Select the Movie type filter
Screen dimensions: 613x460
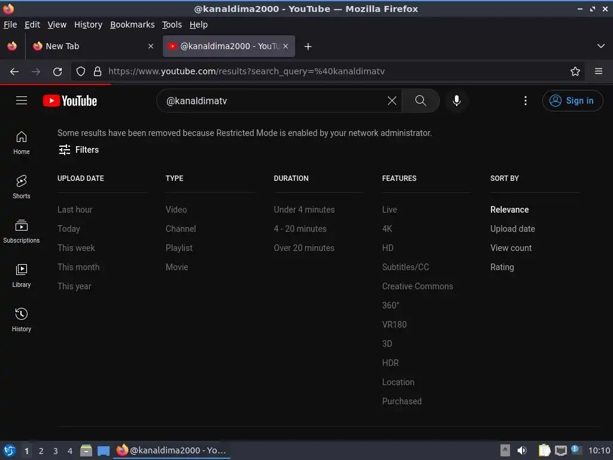(x=177, y=267)
